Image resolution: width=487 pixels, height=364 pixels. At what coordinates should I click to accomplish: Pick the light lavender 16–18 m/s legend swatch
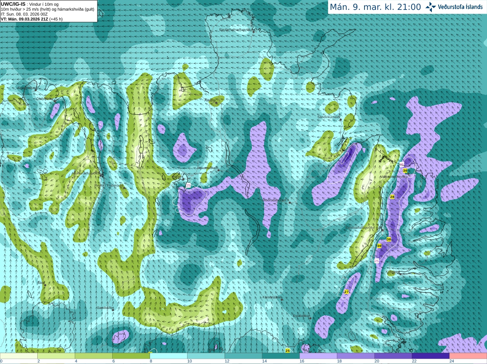click(318, 356)
